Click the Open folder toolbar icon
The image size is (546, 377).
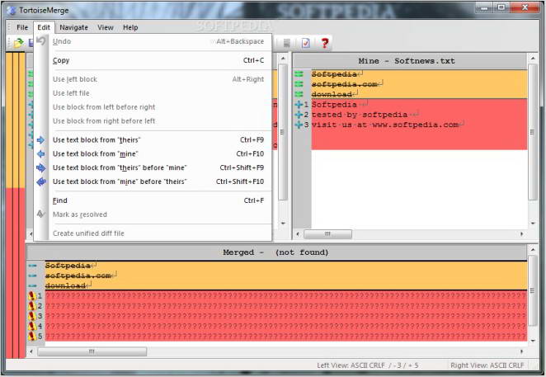[x=18, y=43]
